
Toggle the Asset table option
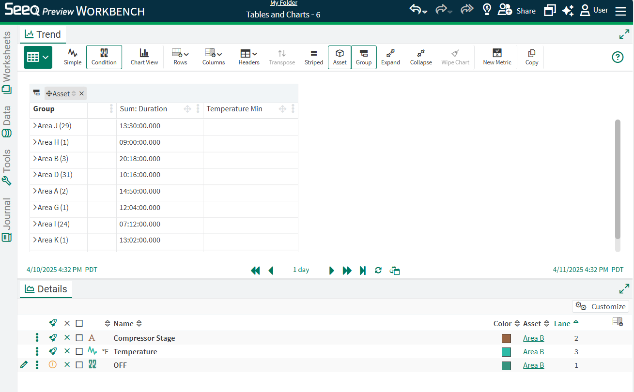pos(340,57)
